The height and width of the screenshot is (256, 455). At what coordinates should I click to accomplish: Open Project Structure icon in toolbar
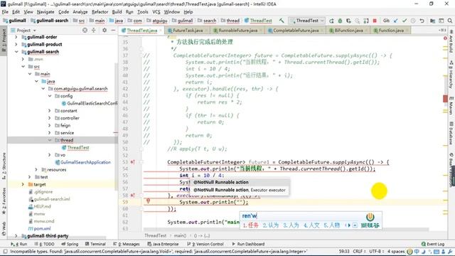pyautogui.click(x=433, y=21)
